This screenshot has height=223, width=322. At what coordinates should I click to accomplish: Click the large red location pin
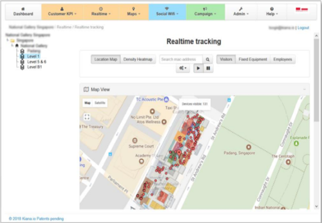point(179,153)
